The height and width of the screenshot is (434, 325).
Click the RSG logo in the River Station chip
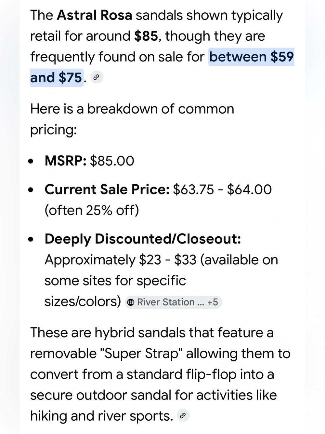[x=131, y=302]
